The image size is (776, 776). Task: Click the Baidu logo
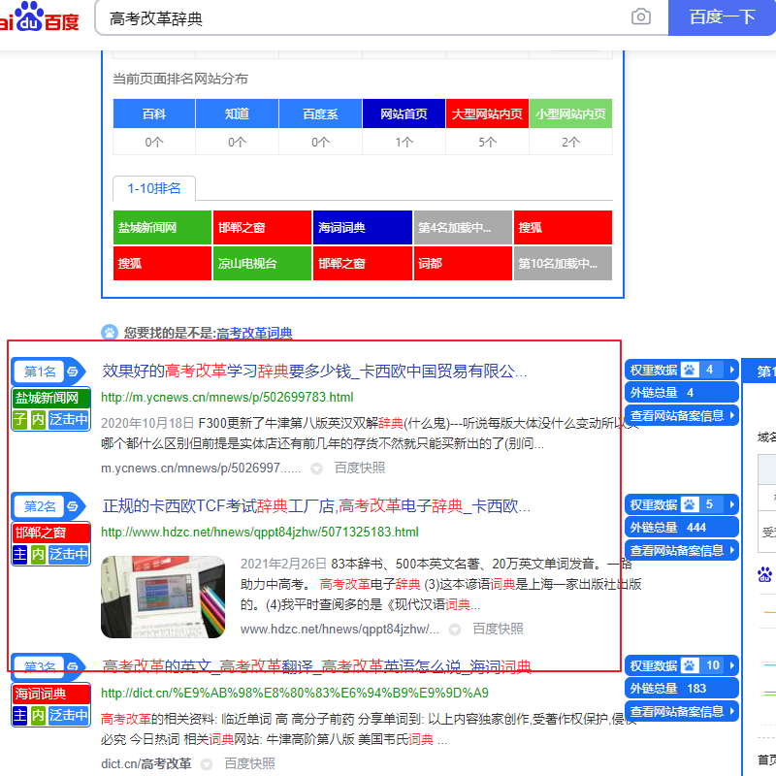click(40, 17)
